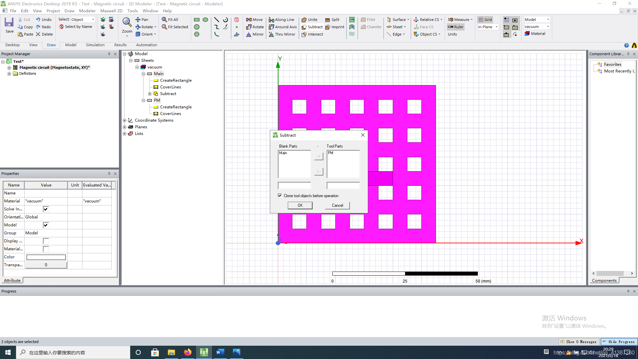Click Duplicate Around Axis
The width and height of the screenshot is (638, 359).
pos(283,27)
